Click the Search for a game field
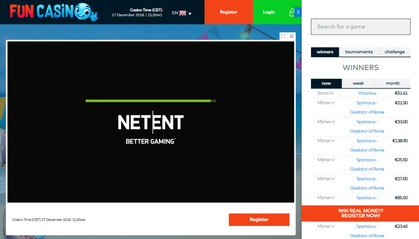Image resolution: width=419 pixels, height=239 pixels. click(x=361, y=27)
